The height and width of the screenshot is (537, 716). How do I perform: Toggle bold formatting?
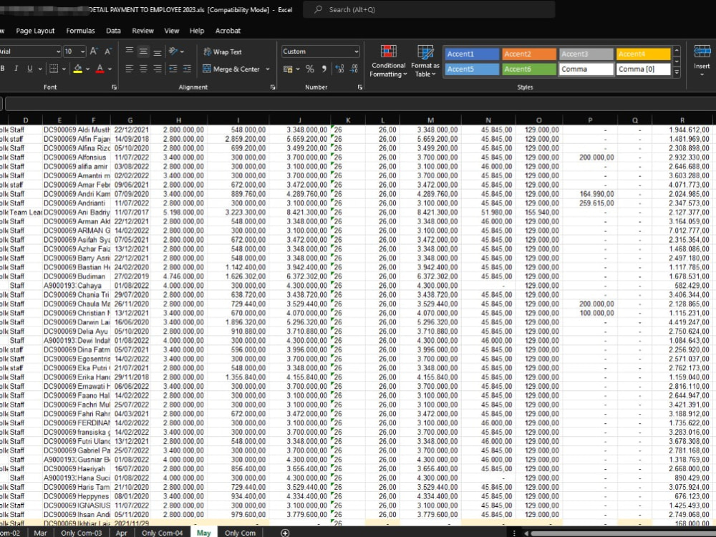pyautogui.click(x=3, y=69)
